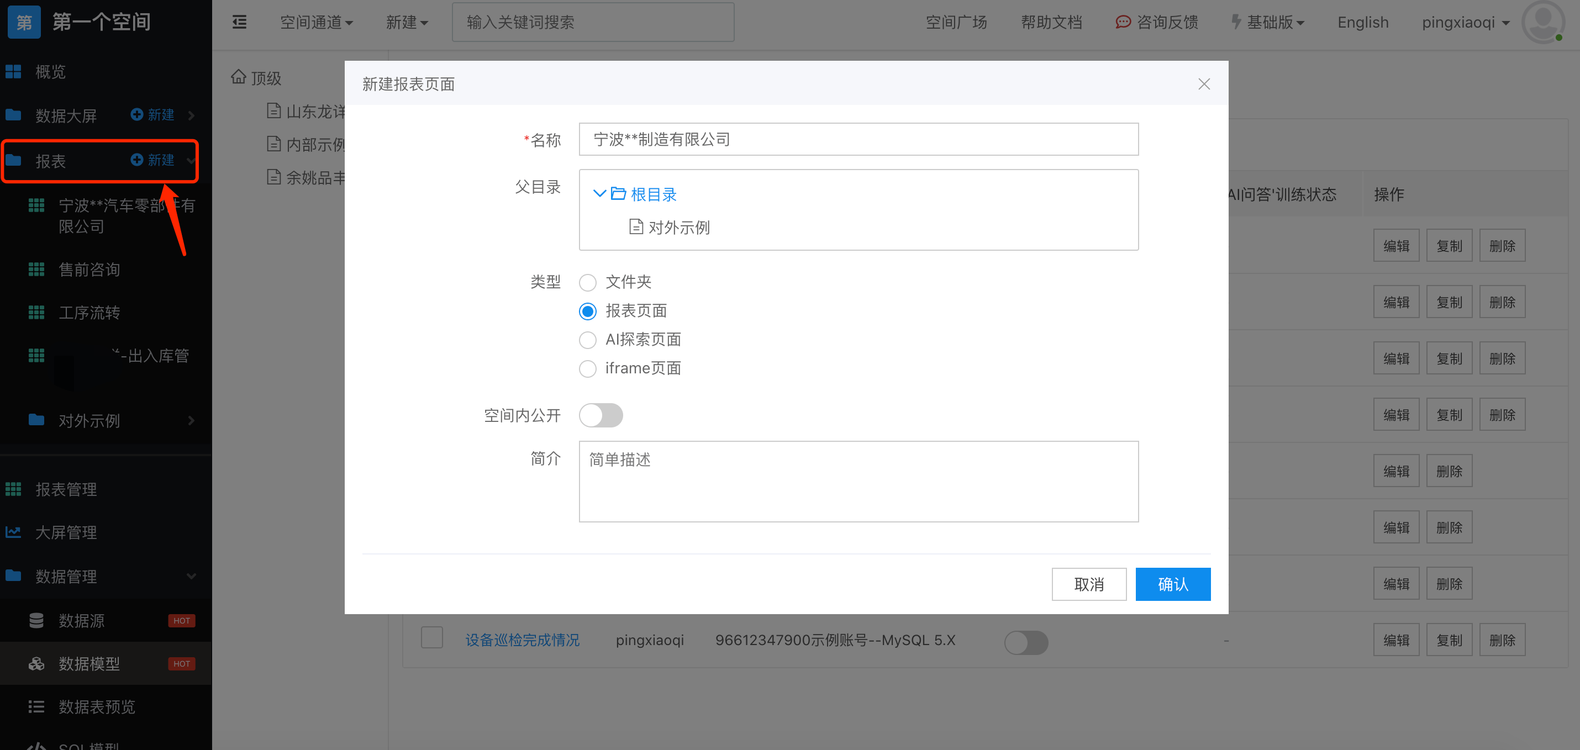Image resolution: width=1580 pixels, height=750 pixels.
Task: Click the plus New icon beside 数据大屏
Action: coord(137,115)
